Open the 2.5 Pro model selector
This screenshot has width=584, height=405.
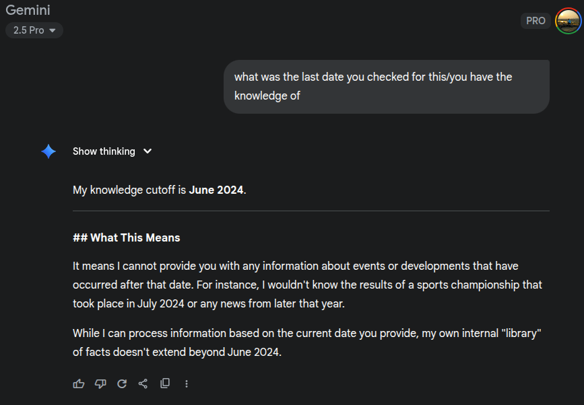pyautogui.click(x=34, y=30)
